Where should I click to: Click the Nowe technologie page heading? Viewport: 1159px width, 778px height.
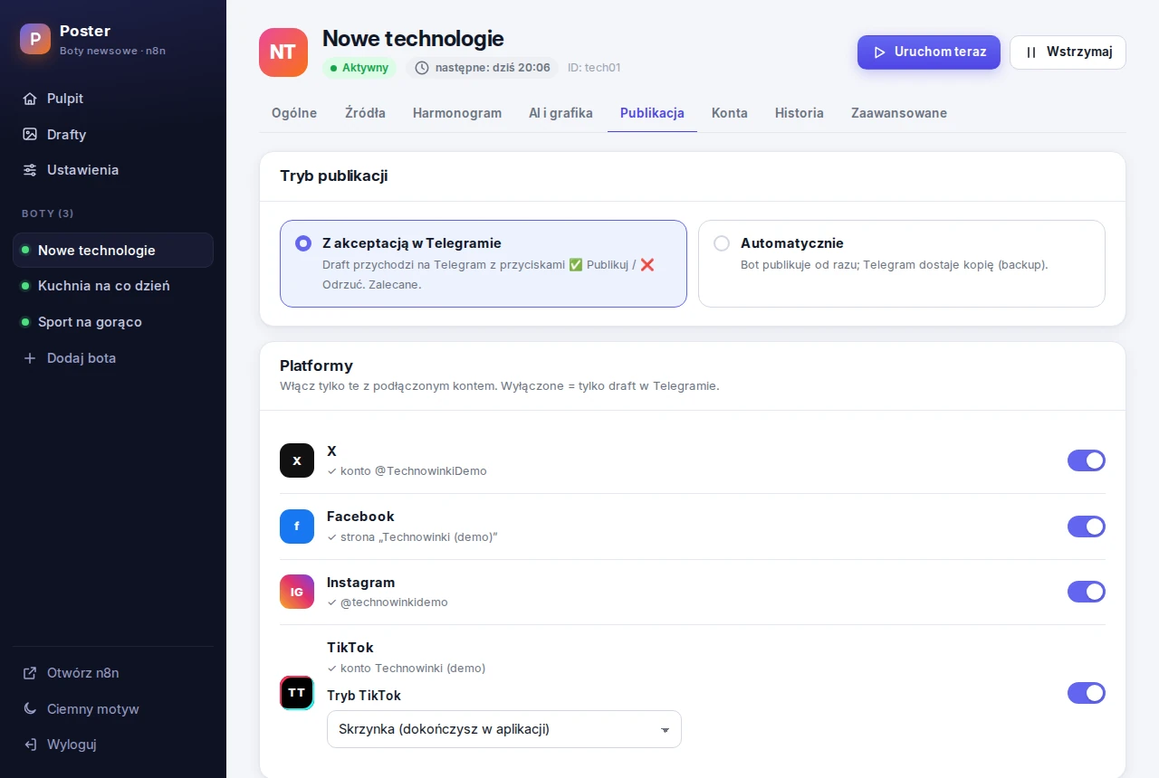coord(413,39)
